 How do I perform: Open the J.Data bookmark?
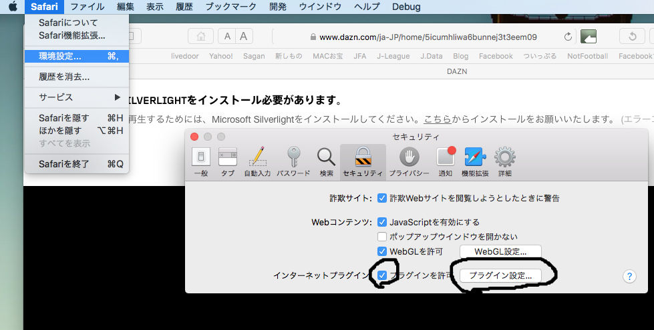coord(432,56)
